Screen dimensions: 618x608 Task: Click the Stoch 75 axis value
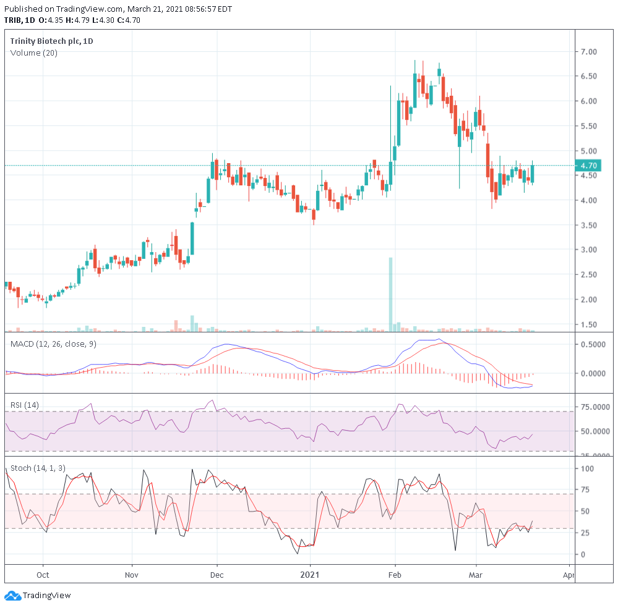[x=585, y=489]
